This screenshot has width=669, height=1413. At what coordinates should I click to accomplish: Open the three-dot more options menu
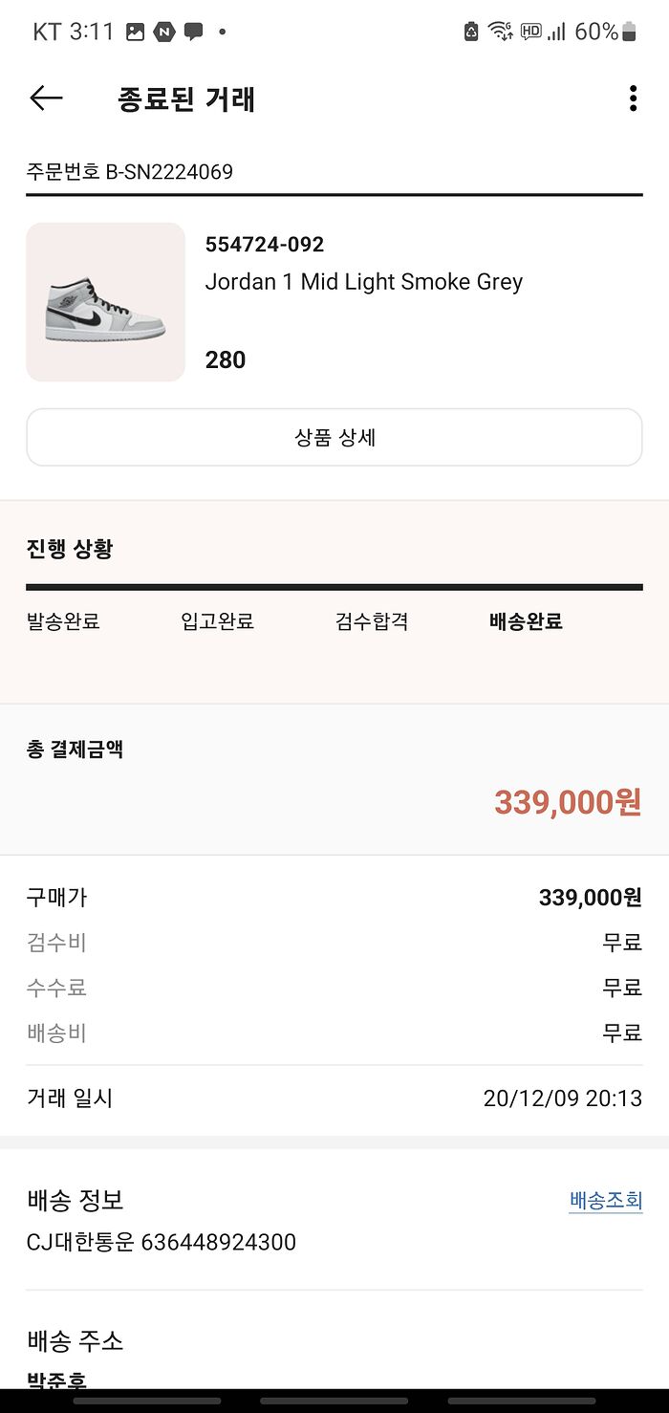point(633,98)
